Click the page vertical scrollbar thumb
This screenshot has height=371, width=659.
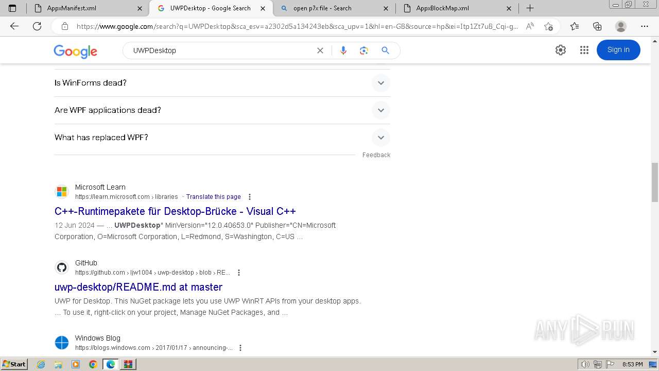click(655, 182)
